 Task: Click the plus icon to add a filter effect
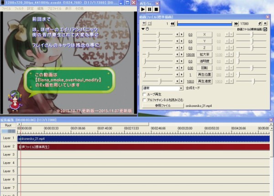tap(265, 23)
